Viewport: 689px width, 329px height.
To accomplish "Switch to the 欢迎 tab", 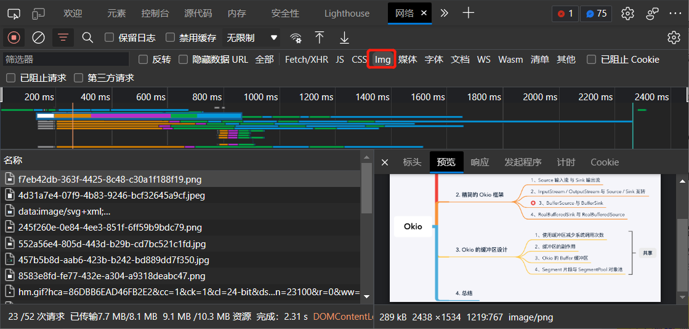I will 73,13.
